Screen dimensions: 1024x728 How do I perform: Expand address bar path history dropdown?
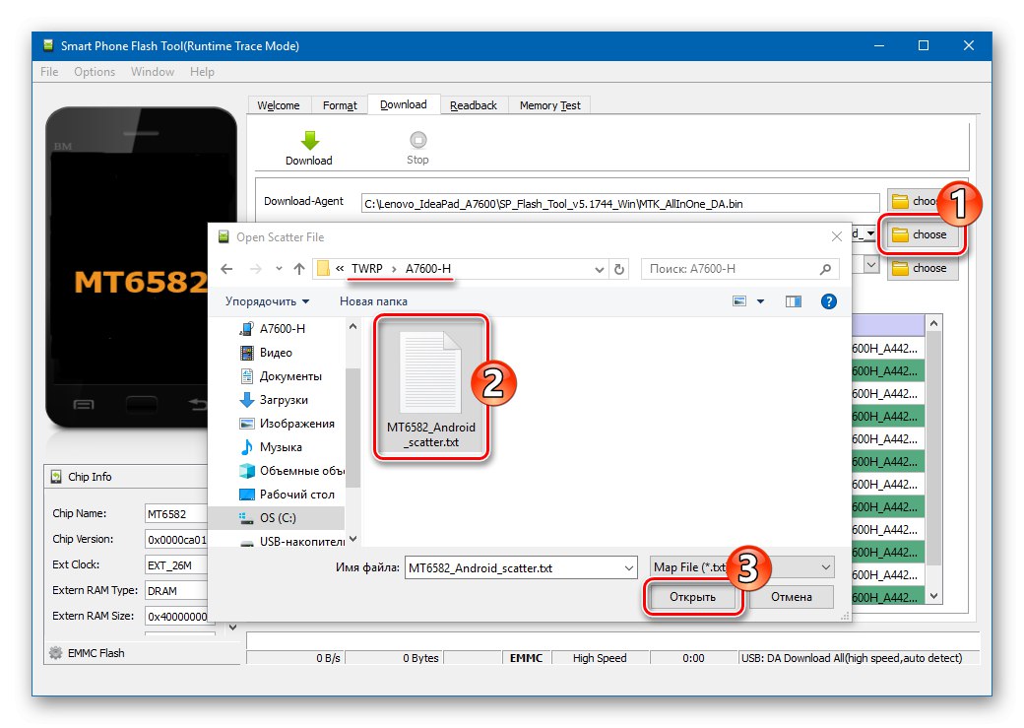coord(600,269)
